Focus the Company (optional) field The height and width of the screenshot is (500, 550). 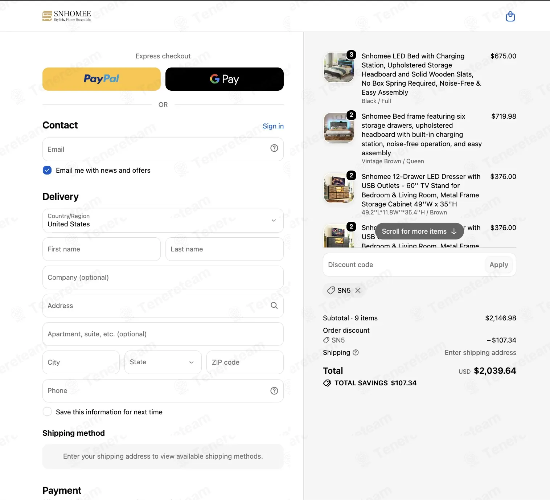coord(163,278)
